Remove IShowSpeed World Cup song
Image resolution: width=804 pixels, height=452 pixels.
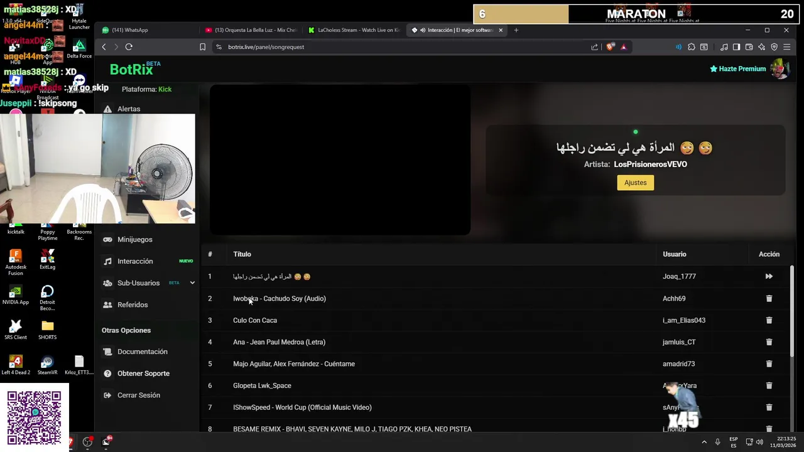[x=769, y=407]
